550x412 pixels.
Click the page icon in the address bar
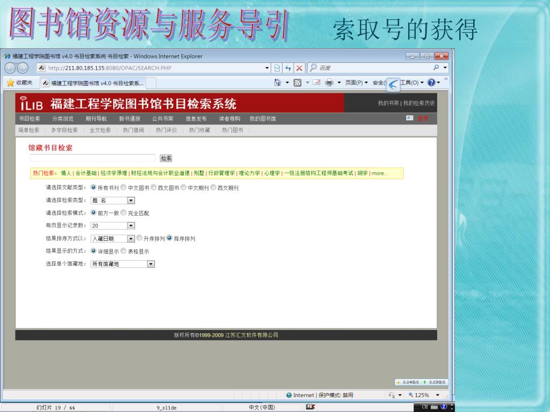(42, 68)
